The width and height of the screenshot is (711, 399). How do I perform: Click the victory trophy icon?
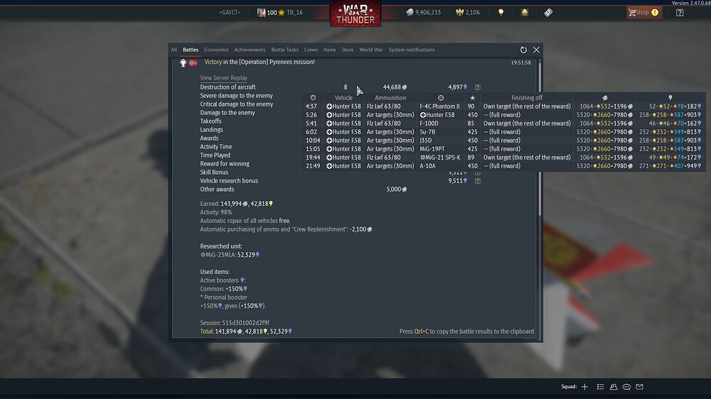click(183, 63)
